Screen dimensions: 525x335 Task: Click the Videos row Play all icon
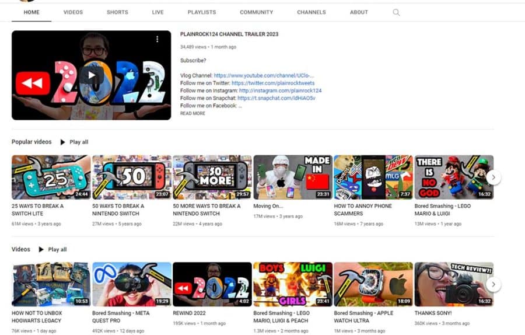(41, 249)
